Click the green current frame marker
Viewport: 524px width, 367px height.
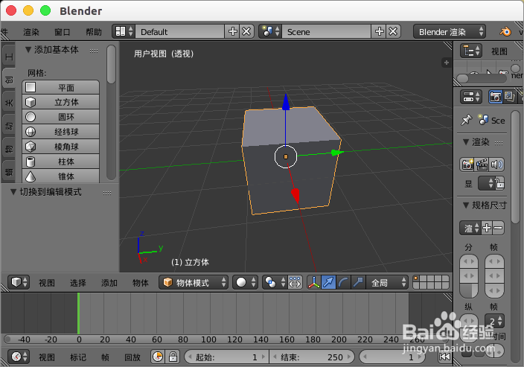click(79, 313)
